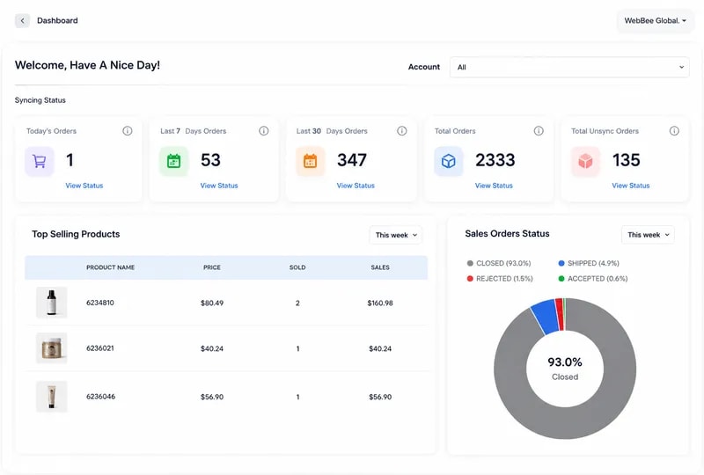Click the tube thumbnail for product 6236046

52,397
